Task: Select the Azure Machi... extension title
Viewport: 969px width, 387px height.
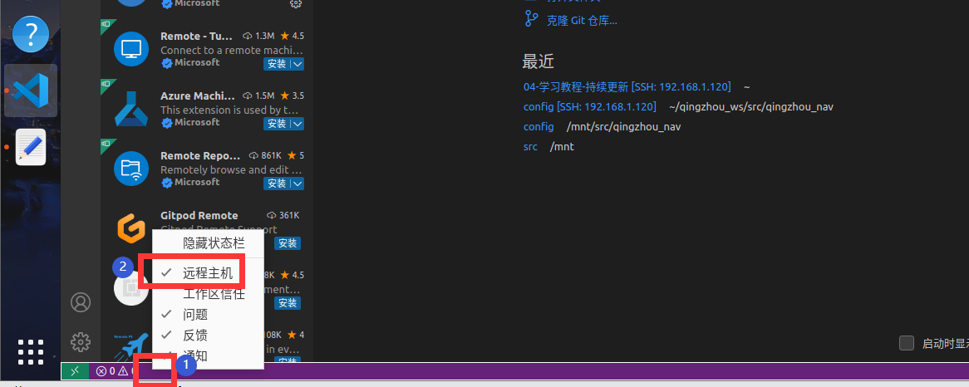Action: [197, 96]
